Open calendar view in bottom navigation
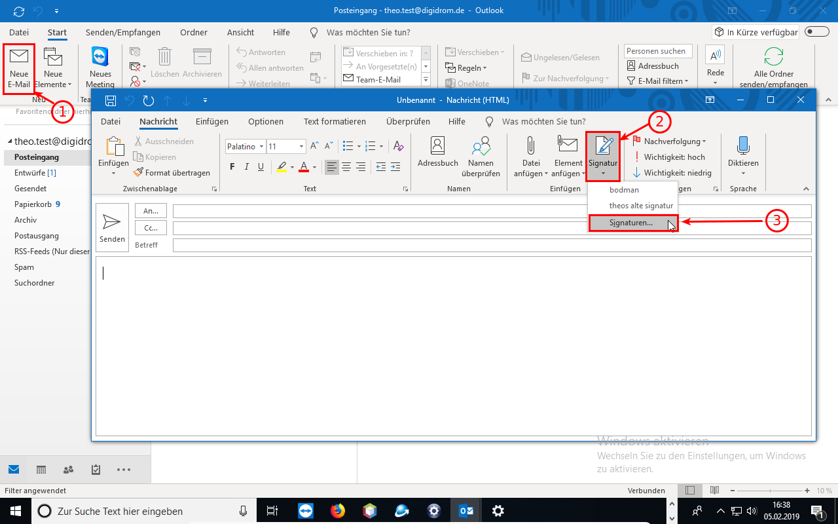Viewport: 838px width, 524px height. tap(41, 470)
